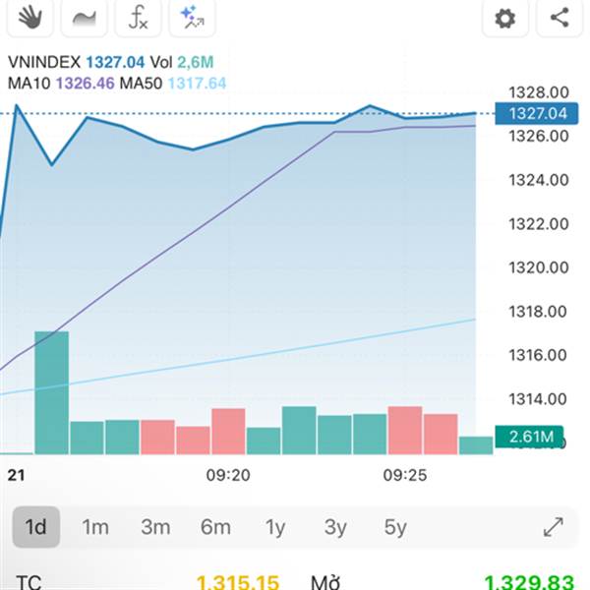
Task: Switch to the 1m timeframe
Action: click(95, 527)
